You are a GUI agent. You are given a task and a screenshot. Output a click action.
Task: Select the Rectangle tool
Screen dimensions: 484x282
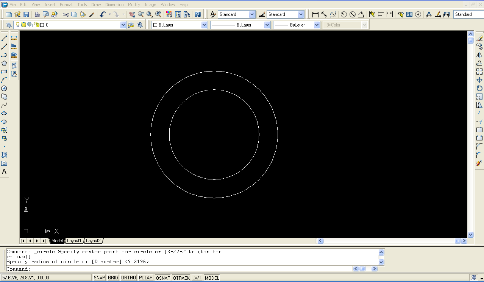(x=4, y=72)
